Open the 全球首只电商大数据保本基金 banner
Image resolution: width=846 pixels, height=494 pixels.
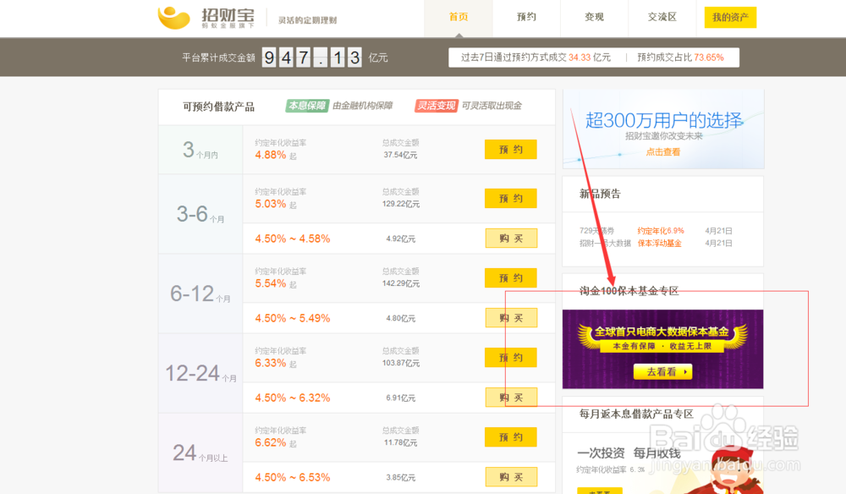pos(662,349)
